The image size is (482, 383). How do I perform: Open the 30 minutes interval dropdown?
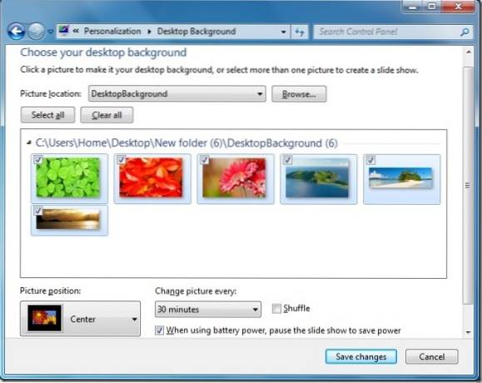coord(208,309)
